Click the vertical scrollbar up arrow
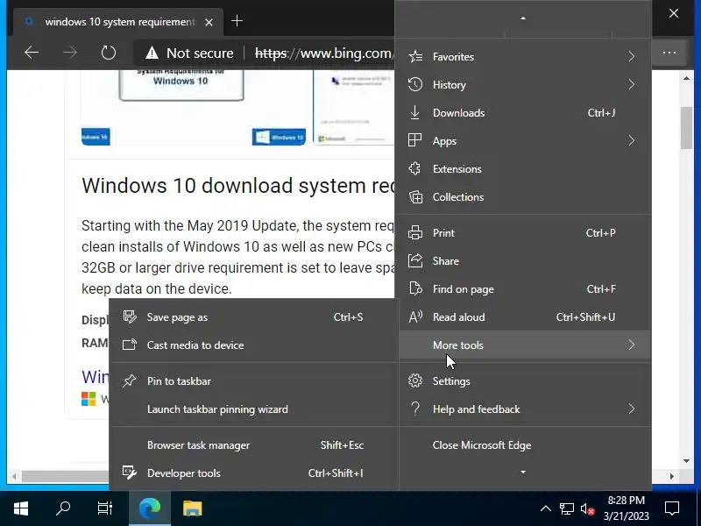The width and height of the screenshot is (701, 526). tap(686, 78)
